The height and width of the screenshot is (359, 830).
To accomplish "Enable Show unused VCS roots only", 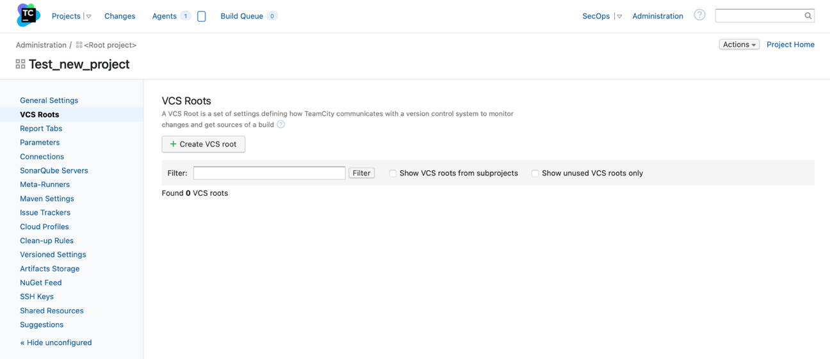I will point(535,173).
